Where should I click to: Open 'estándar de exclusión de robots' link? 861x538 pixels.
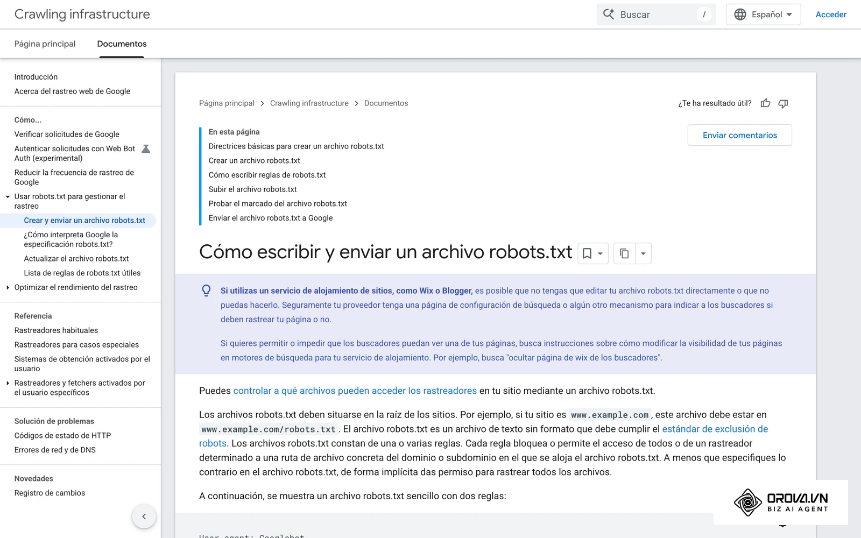point(715,429)
